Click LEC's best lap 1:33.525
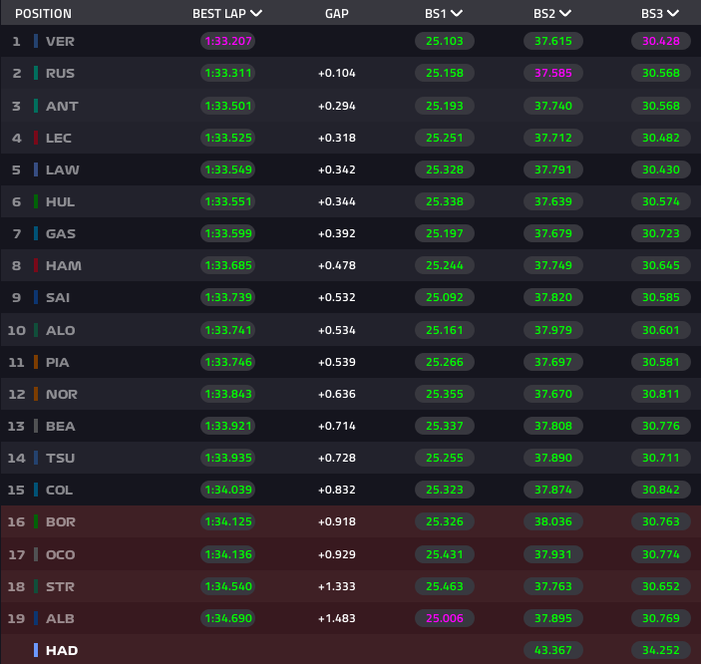The image size is (701, 664). [x=227, y=138]
